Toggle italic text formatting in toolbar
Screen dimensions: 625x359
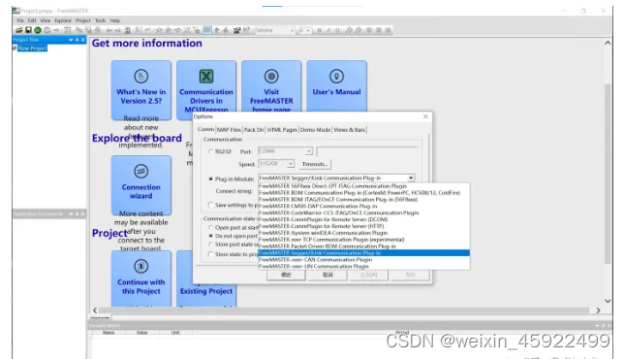328,30
